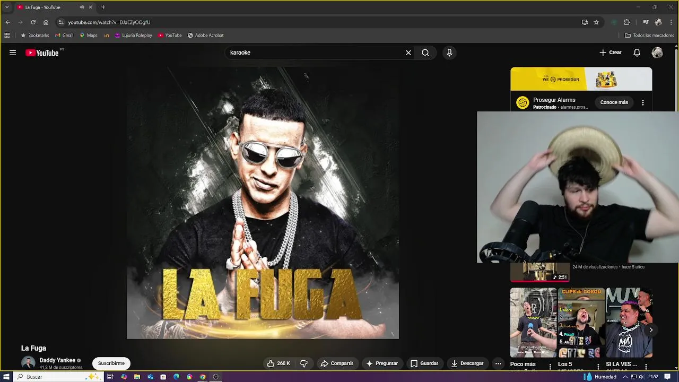Open the Adobe Acrobat bookmark
The width and height of the screenshot is (679, 382).
[206, 36]
